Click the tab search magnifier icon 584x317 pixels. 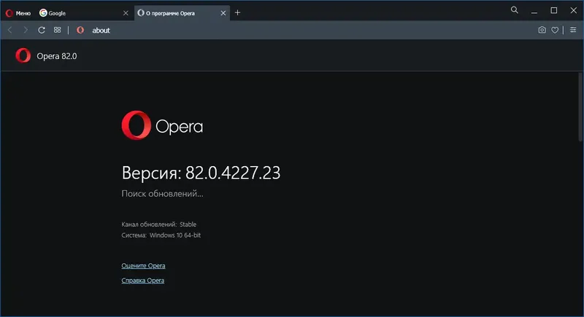514,10
